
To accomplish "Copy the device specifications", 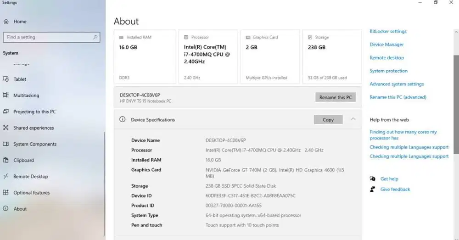I will pos(328,119).
